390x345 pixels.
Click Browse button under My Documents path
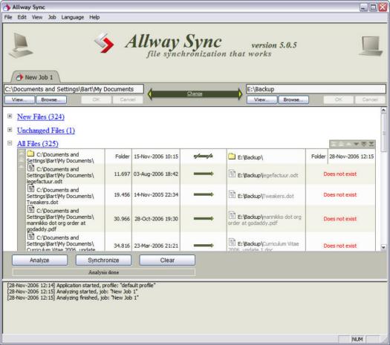51,99
